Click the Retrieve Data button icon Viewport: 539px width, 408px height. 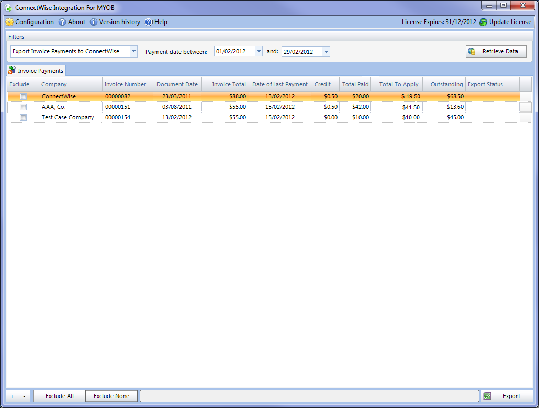coord(471,52)
